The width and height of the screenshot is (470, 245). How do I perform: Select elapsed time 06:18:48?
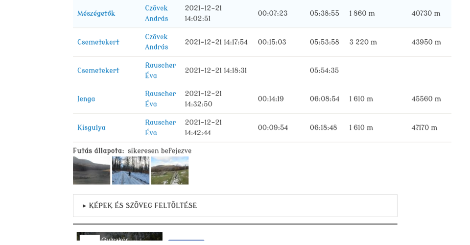point(324,128)
